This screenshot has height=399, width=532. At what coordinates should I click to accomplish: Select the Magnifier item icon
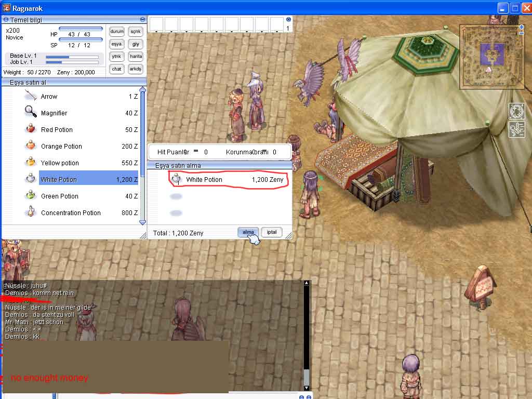[x=31, y=111]
